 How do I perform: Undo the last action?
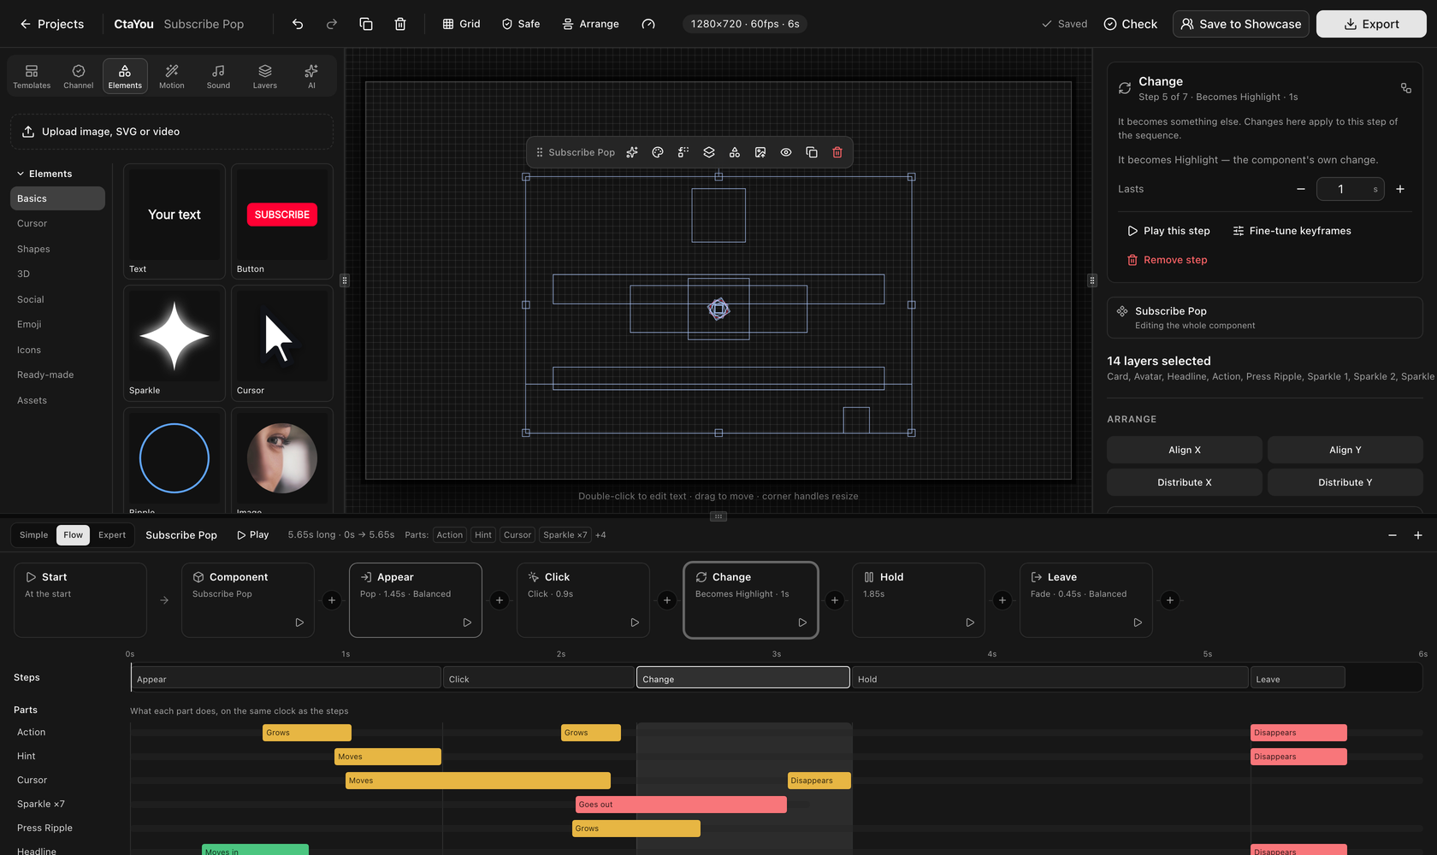point(298,24)
